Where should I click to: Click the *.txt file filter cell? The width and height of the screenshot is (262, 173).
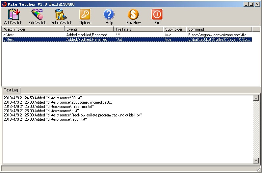119,39
